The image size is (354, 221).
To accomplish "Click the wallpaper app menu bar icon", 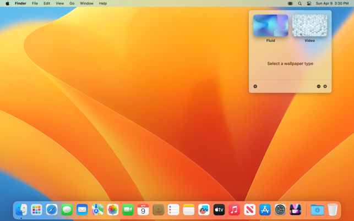I will pyautogui.click(x=290, y=3).
